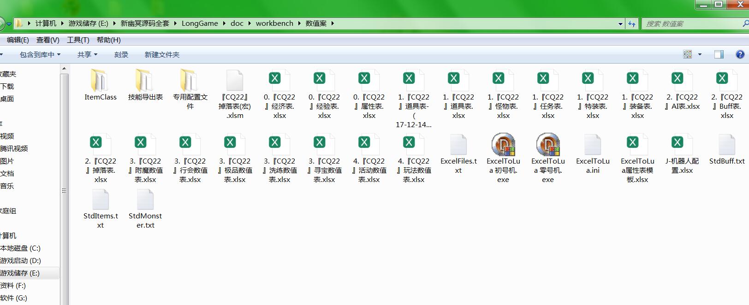This screenshot has height=305, width=749.
Task: Select 本地磁盘 (C:) in navigation pane
Action: [x=20, y=248]
